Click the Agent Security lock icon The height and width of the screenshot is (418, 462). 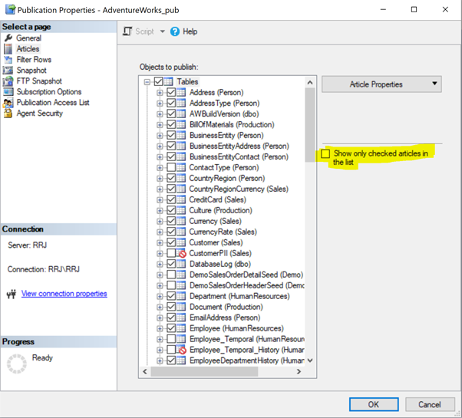tap(8, 114)
